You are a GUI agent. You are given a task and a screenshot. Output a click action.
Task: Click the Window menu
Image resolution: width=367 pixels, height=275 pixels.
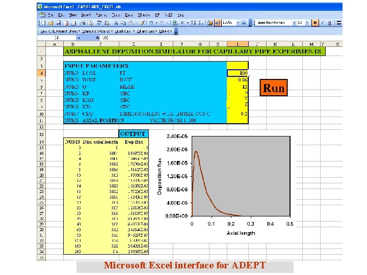(x=144, y=15)
